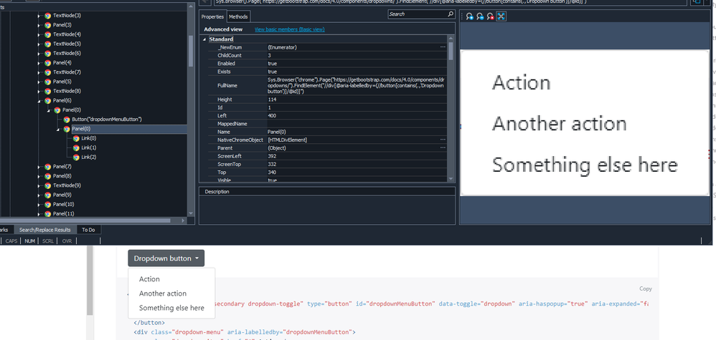The width and height of the screenshot is (716, 340).
Task: Click the Copy button in code snippet
Action: (x=645, y=289)
